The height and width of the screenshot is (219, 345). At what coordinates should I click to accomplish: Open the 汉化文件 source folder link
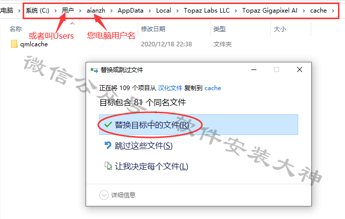pos(170,88)
